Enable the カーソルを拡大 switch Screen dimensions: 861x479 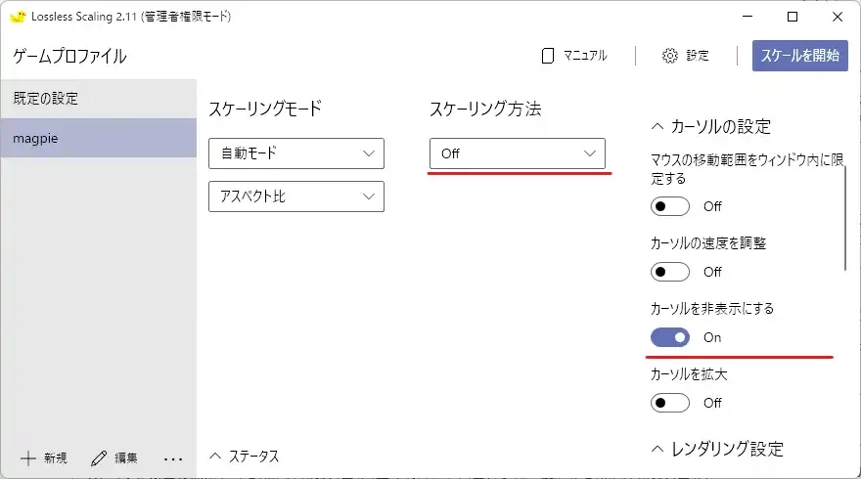click(x=670, y=403)
